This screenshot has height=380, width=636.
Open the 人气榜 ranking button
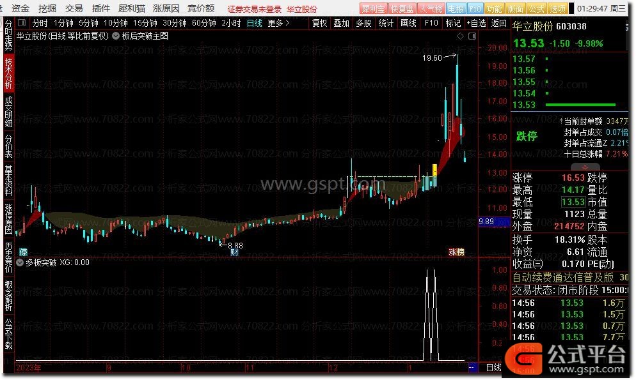[x=431, y=8]
